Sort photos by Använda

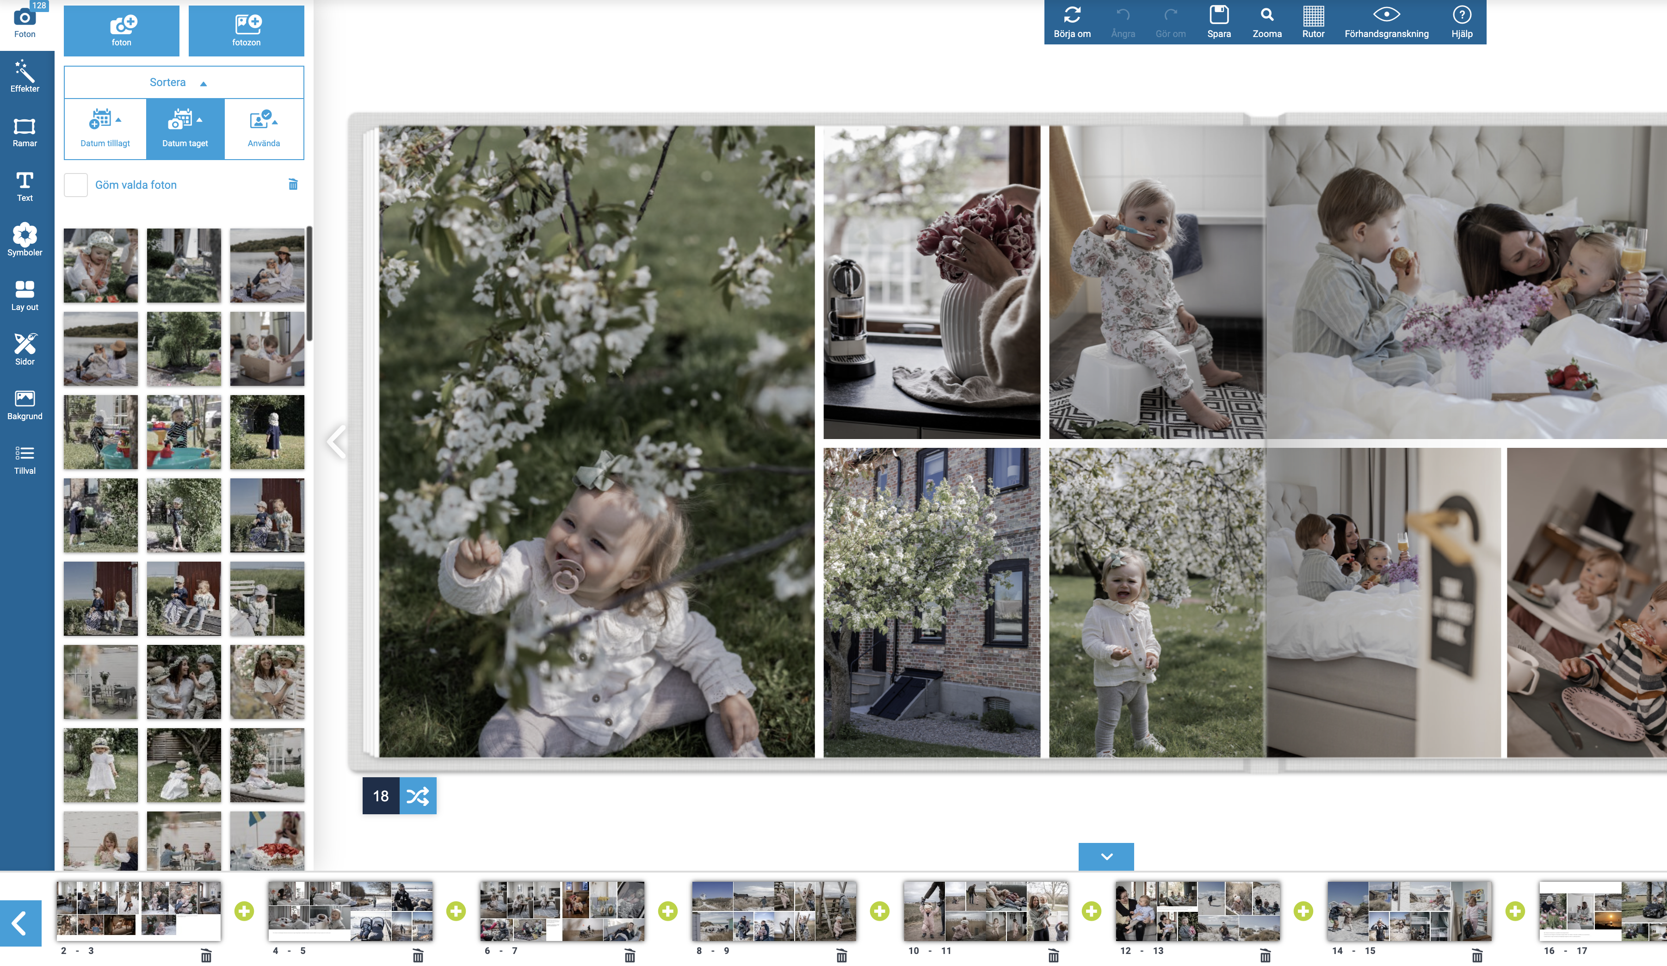[264, 129]
